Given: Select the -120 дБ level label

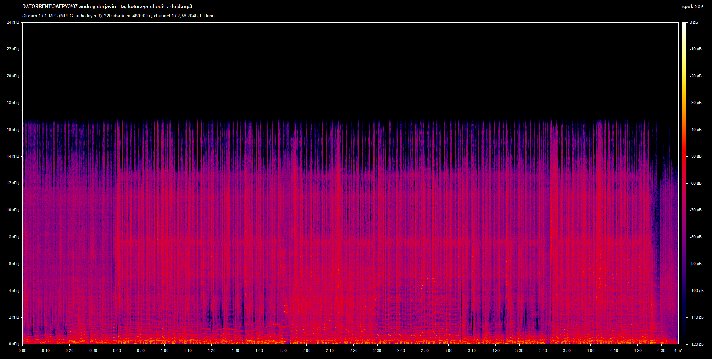Looking at the screenshot, I should (x=696, y=344).
